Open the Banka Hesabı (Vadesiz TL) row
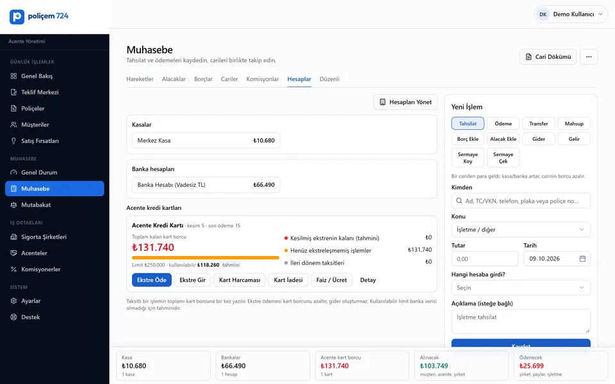Image resolution: width=615 pixels, height=384 pixels. click(206, 184)
